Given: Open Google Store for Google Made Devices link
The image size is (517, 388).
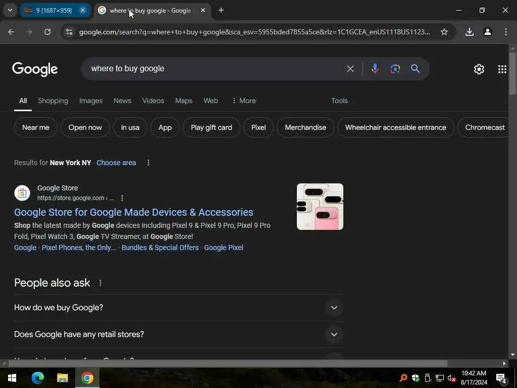Looking at the screenshot, I should pyautogui.click(x=133, y=212).
